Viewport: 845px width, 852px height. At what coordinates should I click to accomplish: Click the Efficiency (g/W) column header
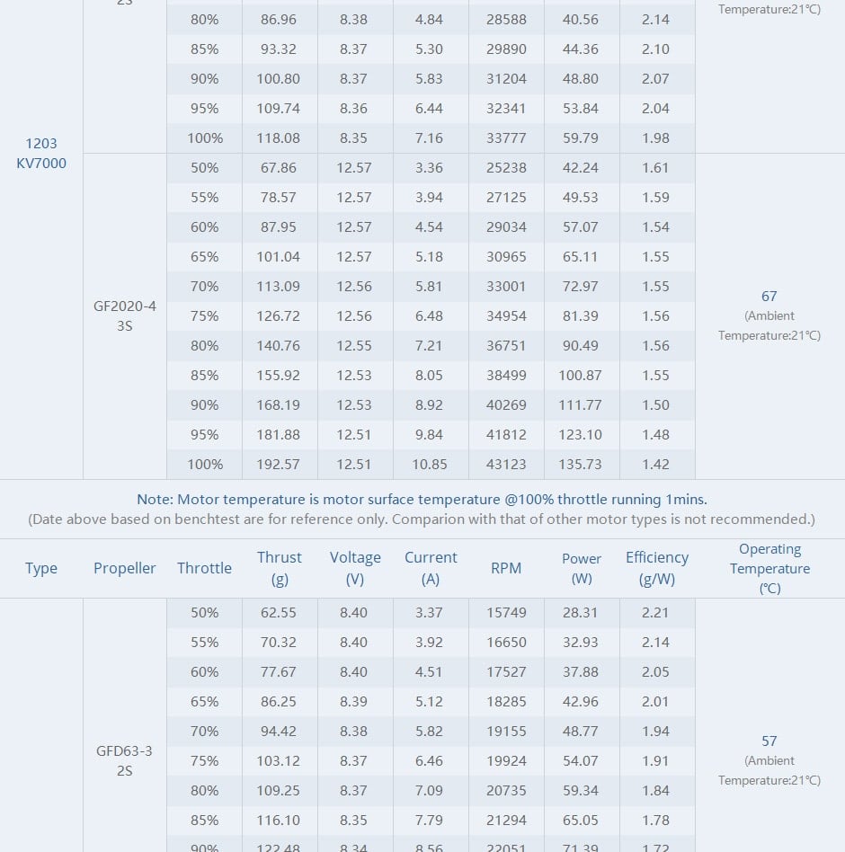pos(657,568)
